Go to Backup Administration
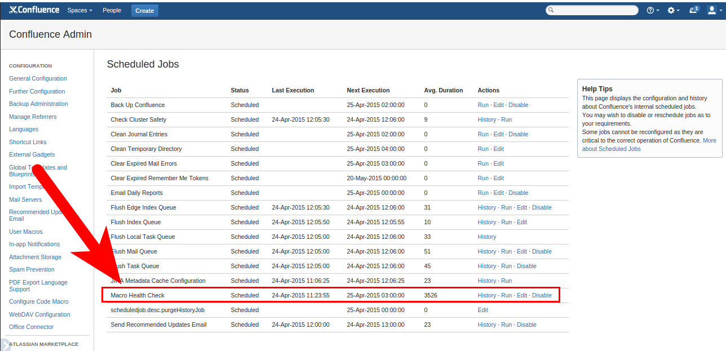This screenshot has width=726, height=351. pos(38,104)
